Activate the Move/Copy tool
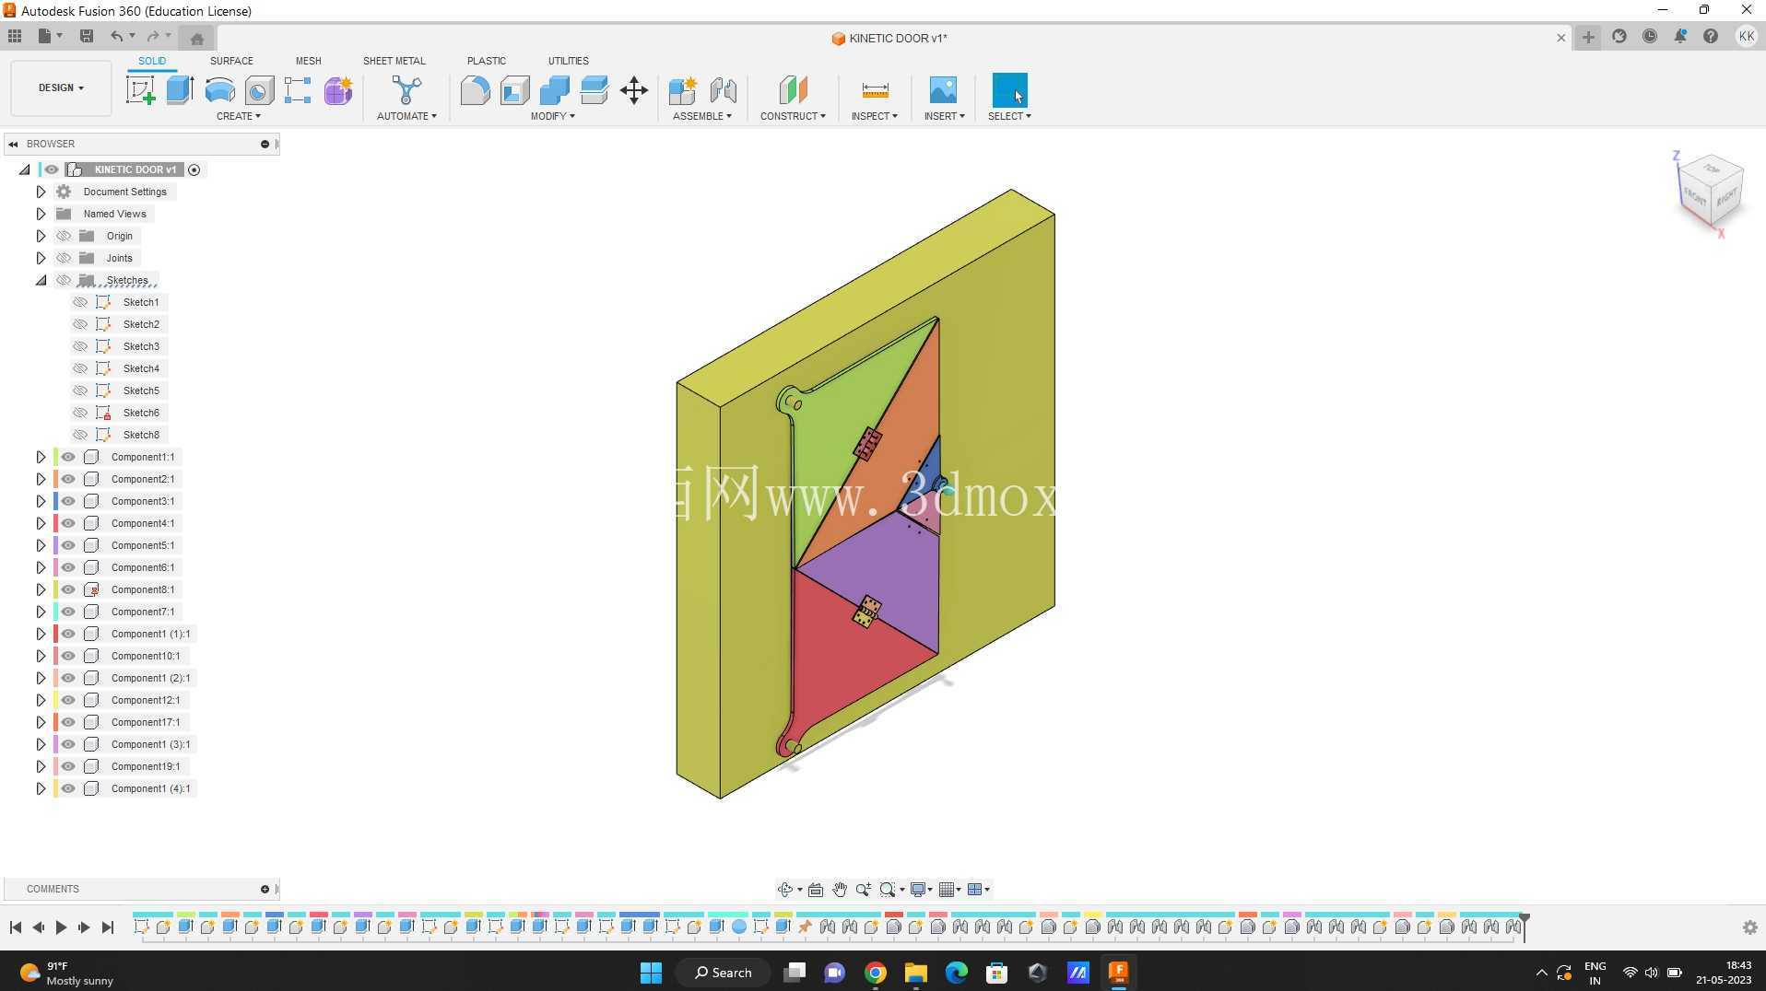 click(x=634, y=90)
